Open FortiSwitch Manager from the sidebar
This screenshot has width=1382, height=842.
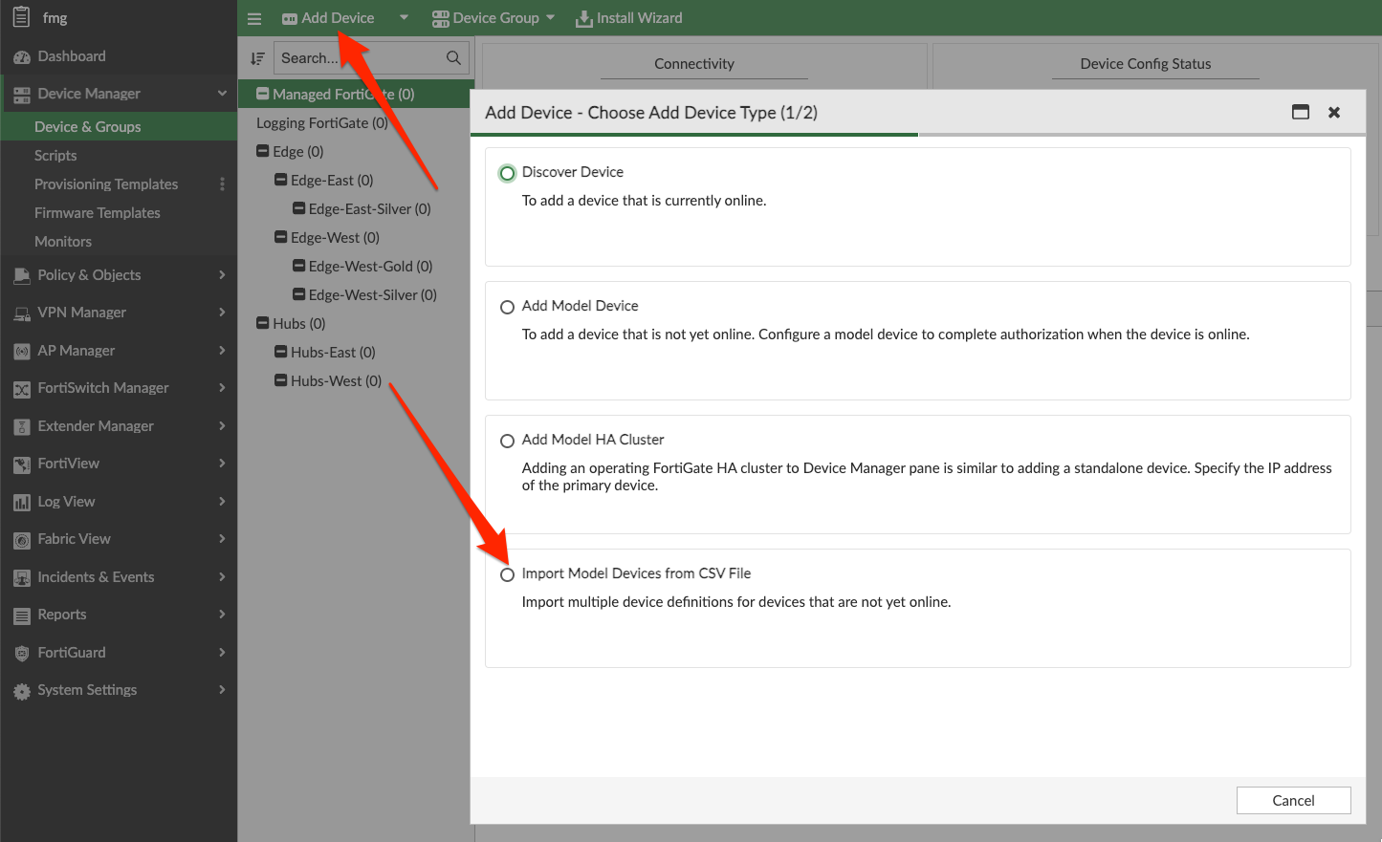(x=21, y=388)
